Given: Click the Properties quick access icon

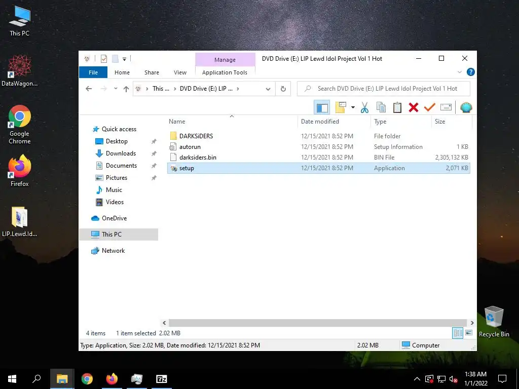Looking at the screenshot, I should [104, 59].
